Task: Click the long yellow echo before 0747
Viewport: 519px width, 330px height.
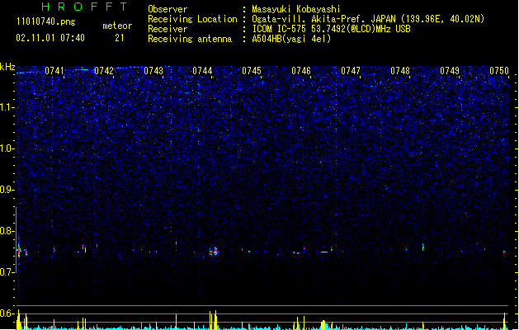Action: pos(326,252)
